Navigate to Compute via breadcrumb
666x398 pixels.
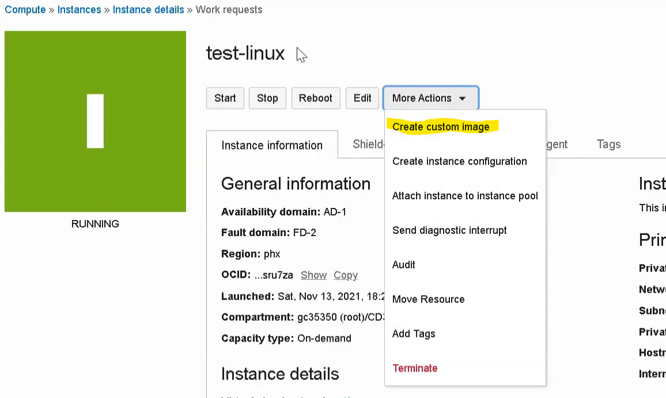tap(25, 9)
